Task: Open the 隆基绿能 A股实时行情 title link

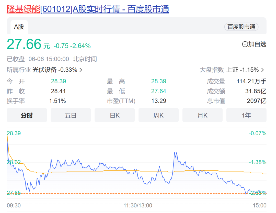Action: 88,9
